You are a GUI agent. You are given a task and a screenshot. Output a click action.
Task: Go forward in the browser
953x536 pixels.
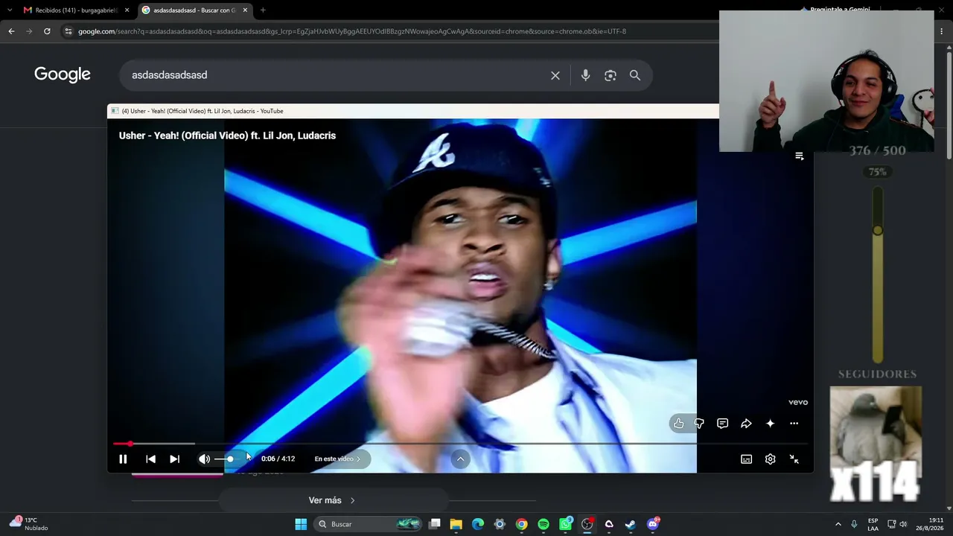point(29,31)
